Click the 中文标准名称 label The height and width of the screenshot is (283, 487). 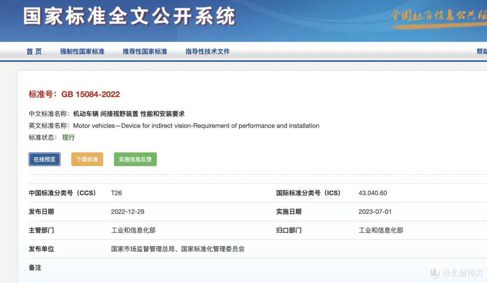coord(49,114)
